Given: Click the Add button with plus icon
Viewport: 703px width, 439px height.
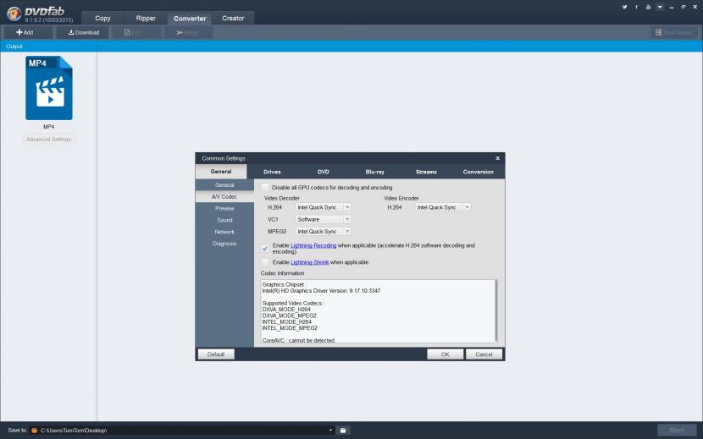Looking at the screenshot, I should point(26,32).
